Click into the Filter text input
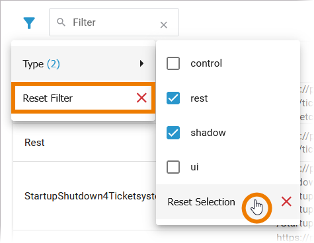Image resolution: width=314 pixels, height=243 pixels. pos(114,22)
